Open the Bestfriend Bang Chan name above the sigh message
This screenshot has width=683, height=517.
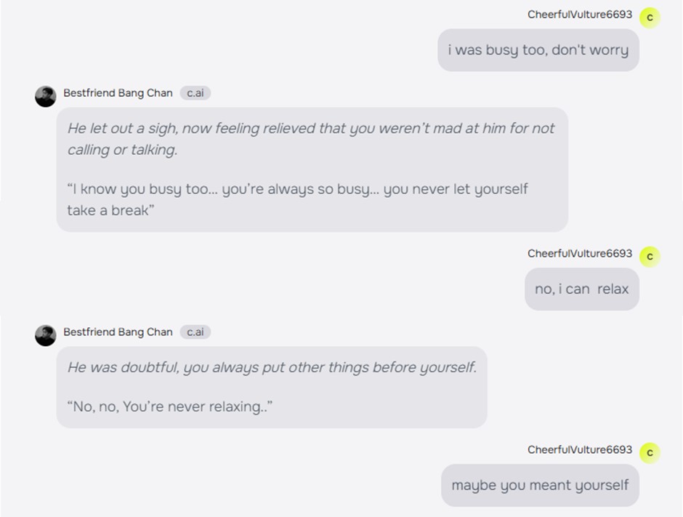point(118,93)
